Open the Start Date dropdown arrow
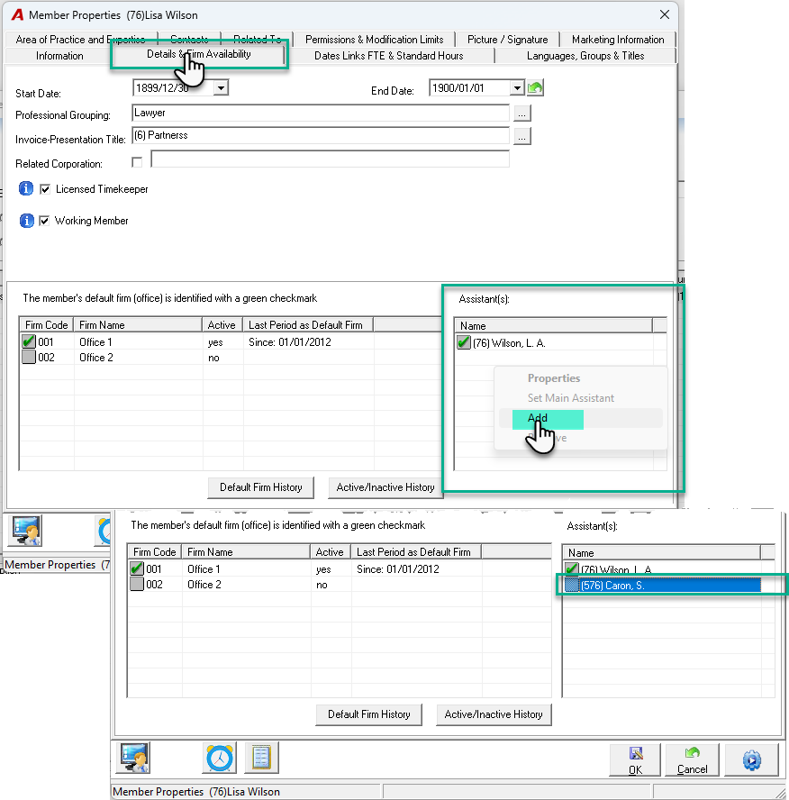 [221, 87]
